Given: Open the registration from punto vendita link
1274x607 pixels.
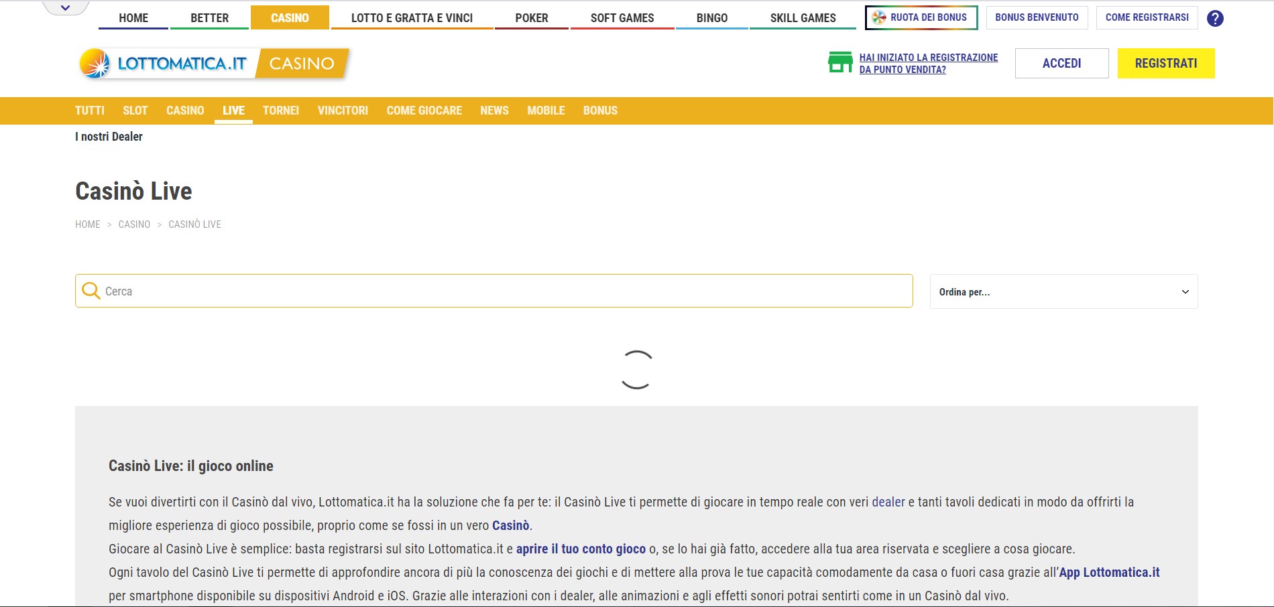Looking at the screenshot, I should [929, 63].
